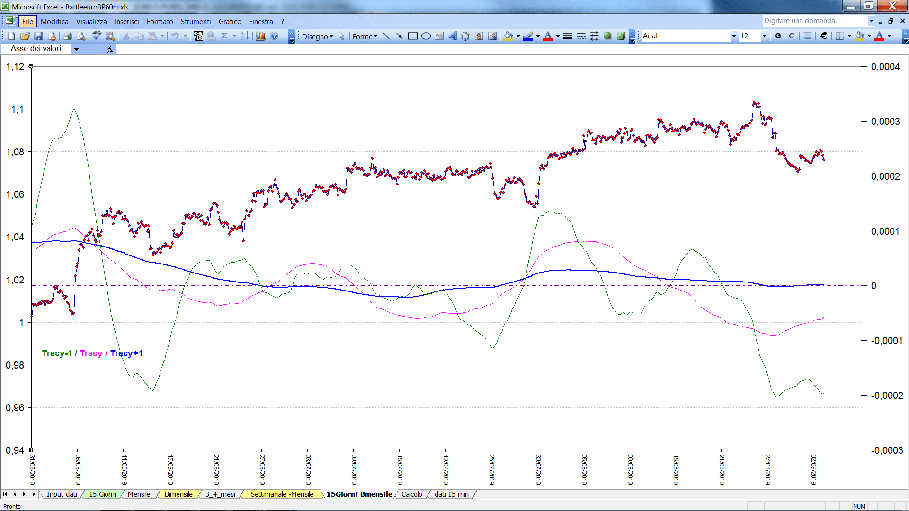Expand the help question history dropdown
909x511 pixels.
tap(871, 21)
